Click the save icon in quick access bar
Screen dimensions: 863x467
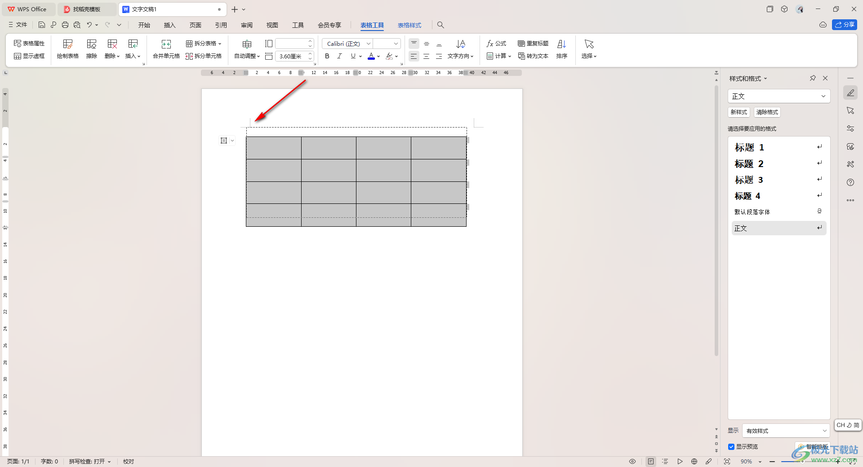coord(42,25)
